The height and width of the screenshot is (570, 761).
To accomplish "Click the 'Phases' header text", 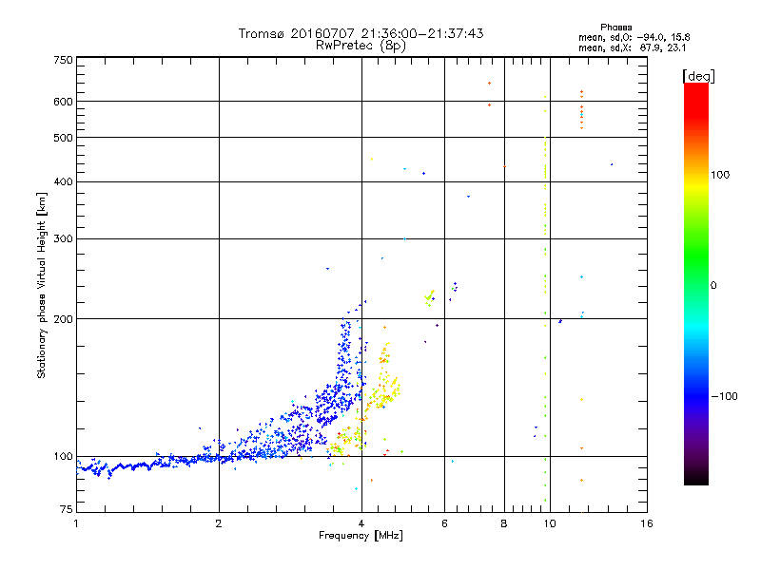I will pyautogui.click(x=615, y=28).
